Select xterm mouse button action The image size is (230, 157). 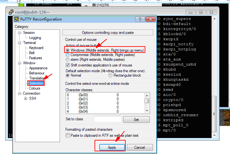[x=68, y=60]
